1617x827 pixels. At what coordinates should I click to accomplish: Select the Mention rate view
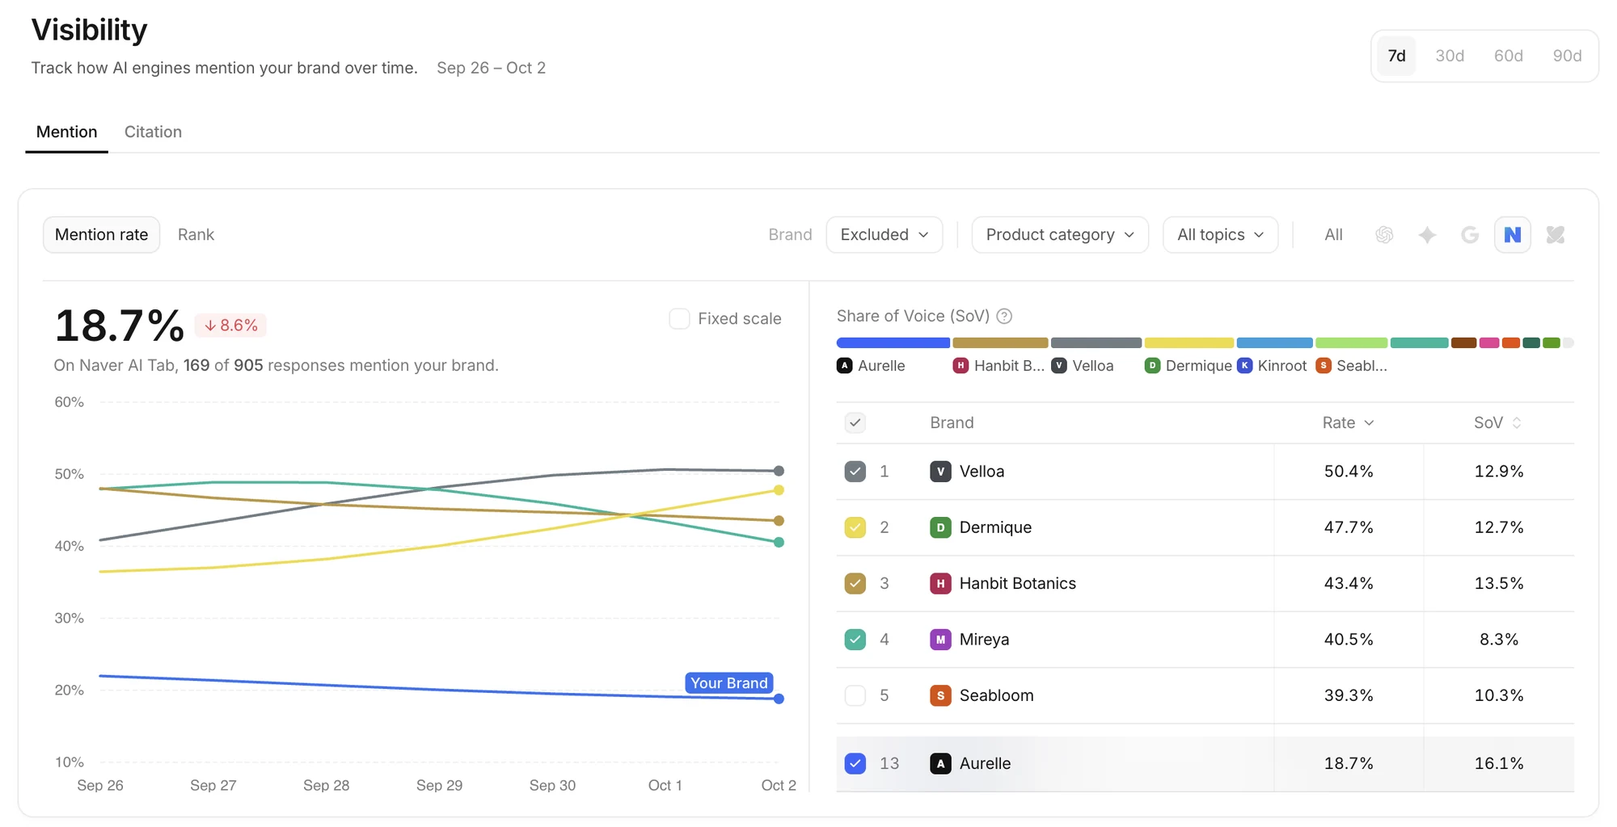(101, 235)
